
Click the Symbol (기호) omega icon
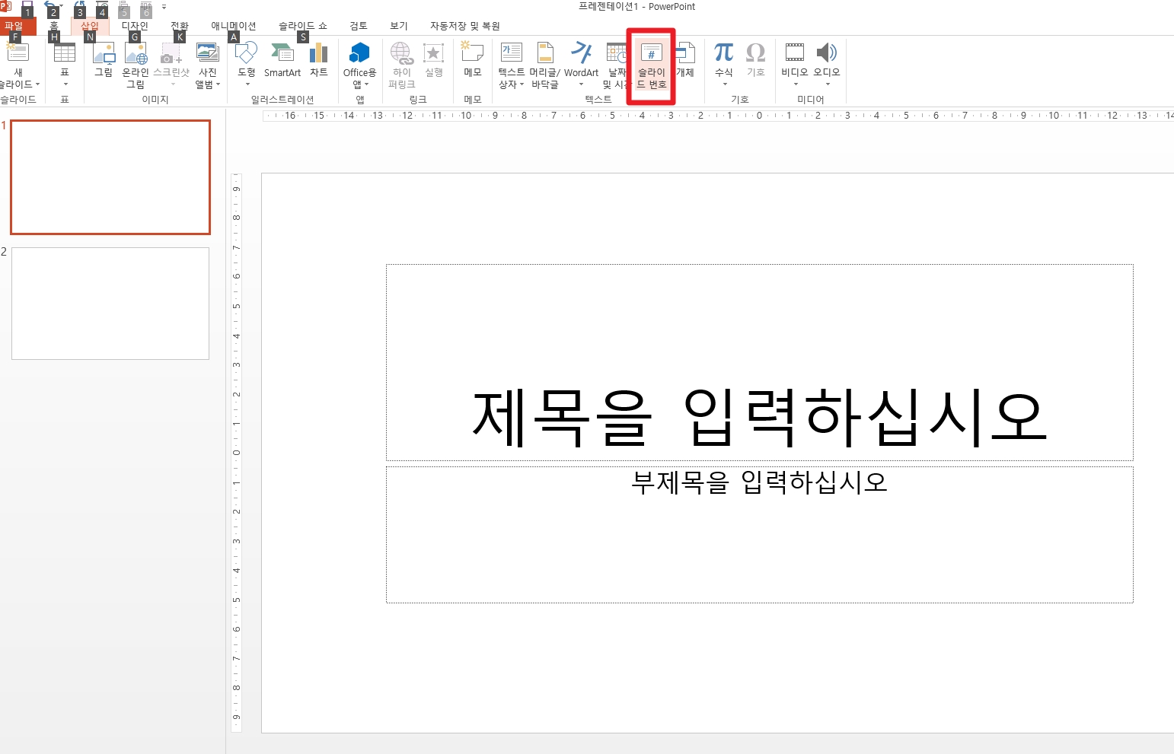point(755,52)
